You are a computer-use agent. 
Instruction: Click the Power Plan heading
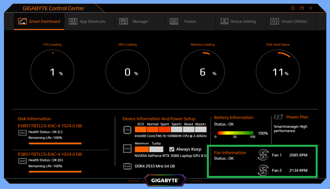click(297, 117)
